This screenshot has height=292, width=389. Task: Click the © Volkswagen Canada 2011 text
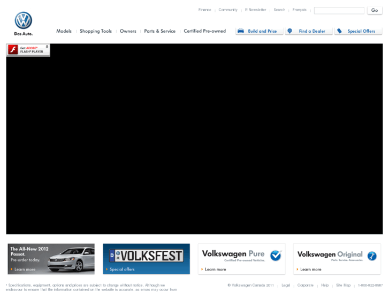[251, 285]
